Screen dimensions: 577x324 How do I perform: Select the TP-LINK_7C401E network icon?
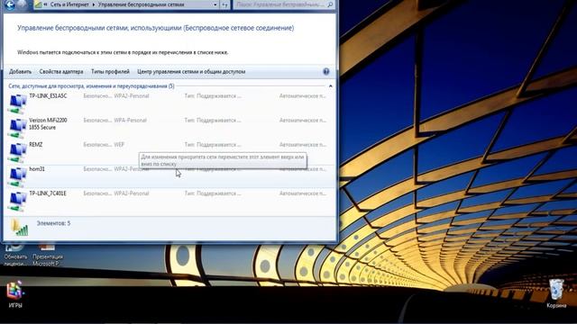17,202
